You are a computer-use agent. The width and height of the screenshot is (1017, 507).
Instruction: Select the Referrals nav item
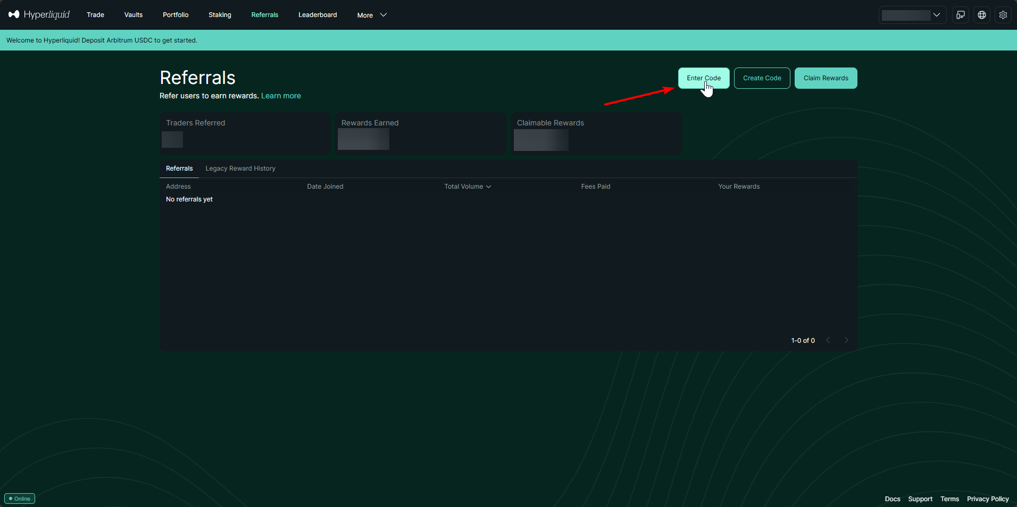tap(265, 15)
